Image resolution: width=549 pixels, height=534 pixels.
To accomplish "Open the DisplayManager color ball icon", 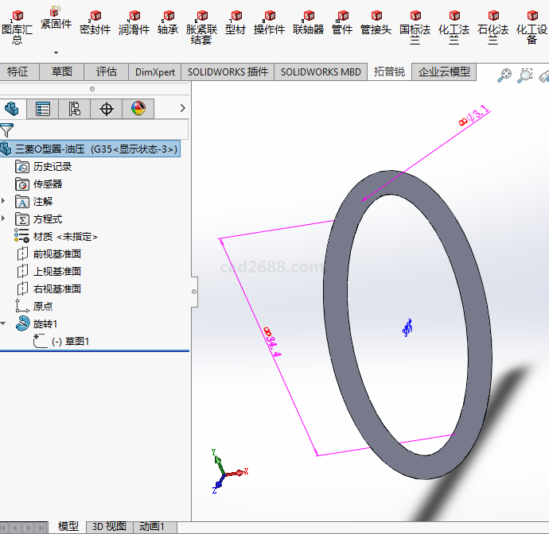I will coord(138,109).
